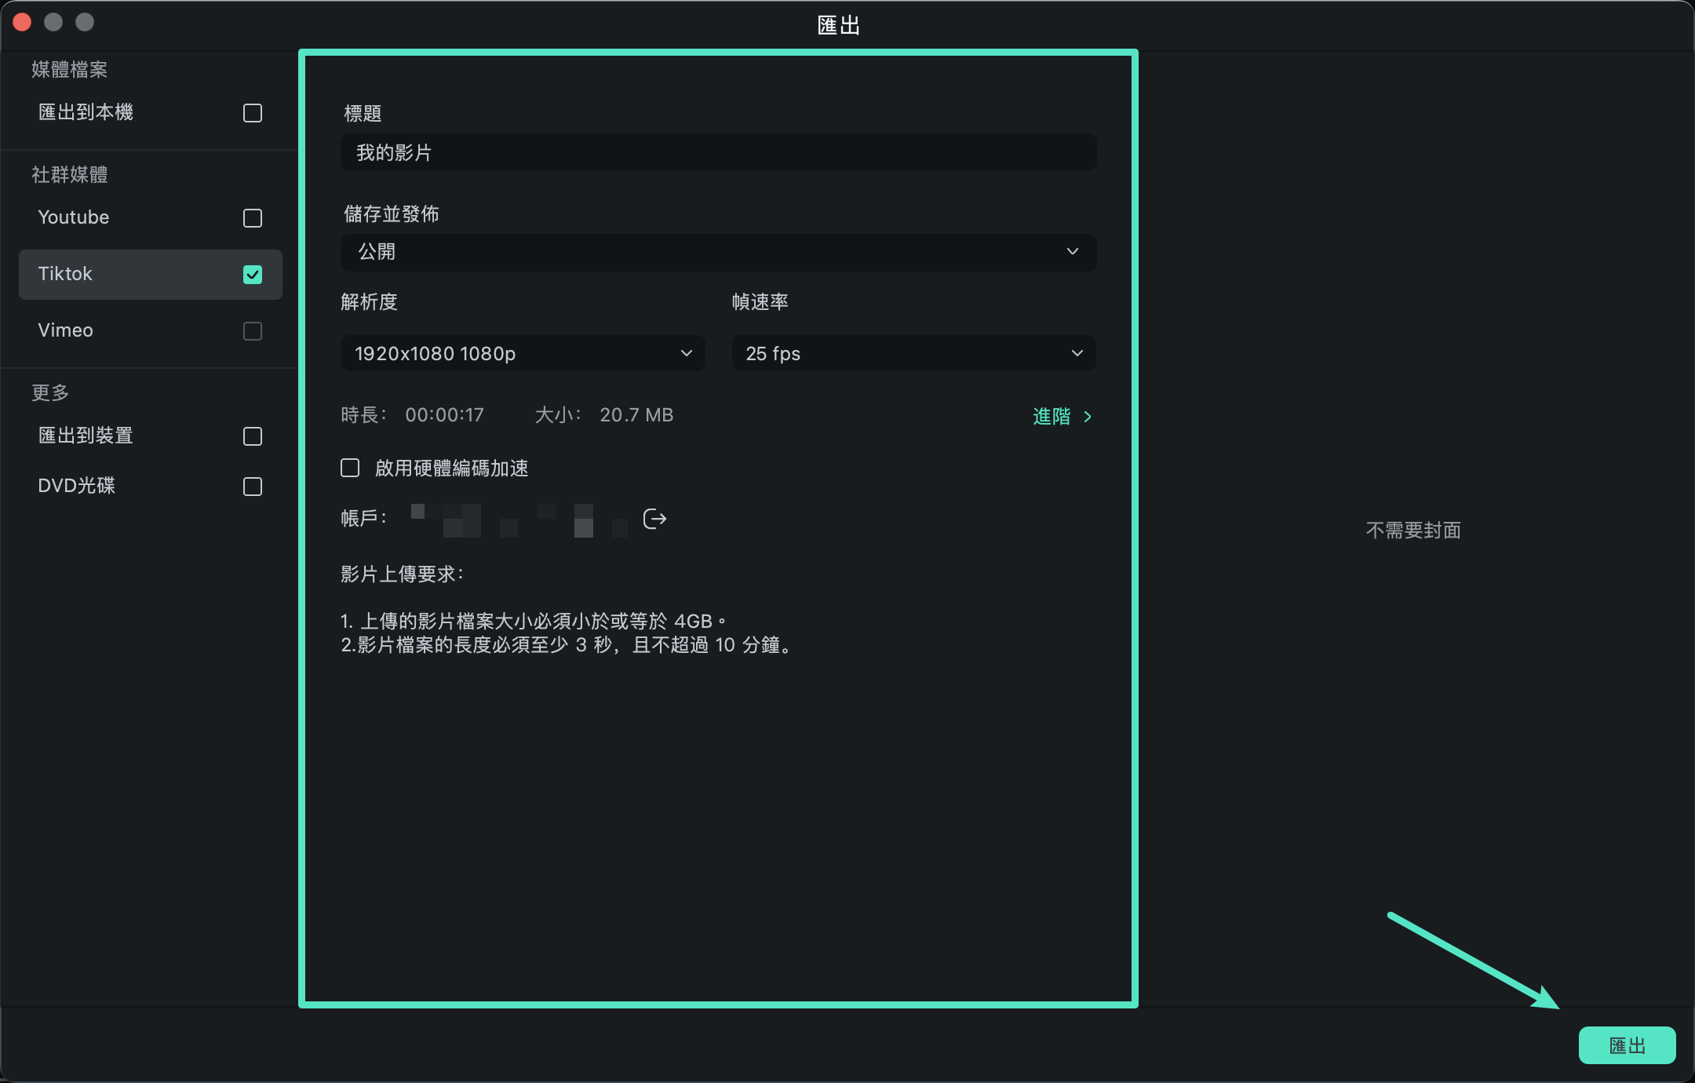1695x1083 pixels.
Task: Click the 影片上傳要求 heading
Action: 402,574
